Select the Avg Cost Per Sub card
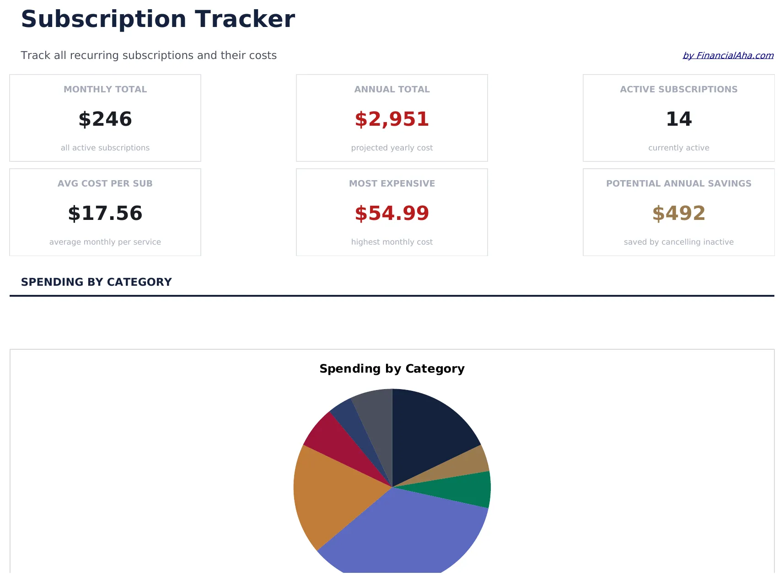Image resolution: width=784 pixels, height=582 pixels. point(105,212)
